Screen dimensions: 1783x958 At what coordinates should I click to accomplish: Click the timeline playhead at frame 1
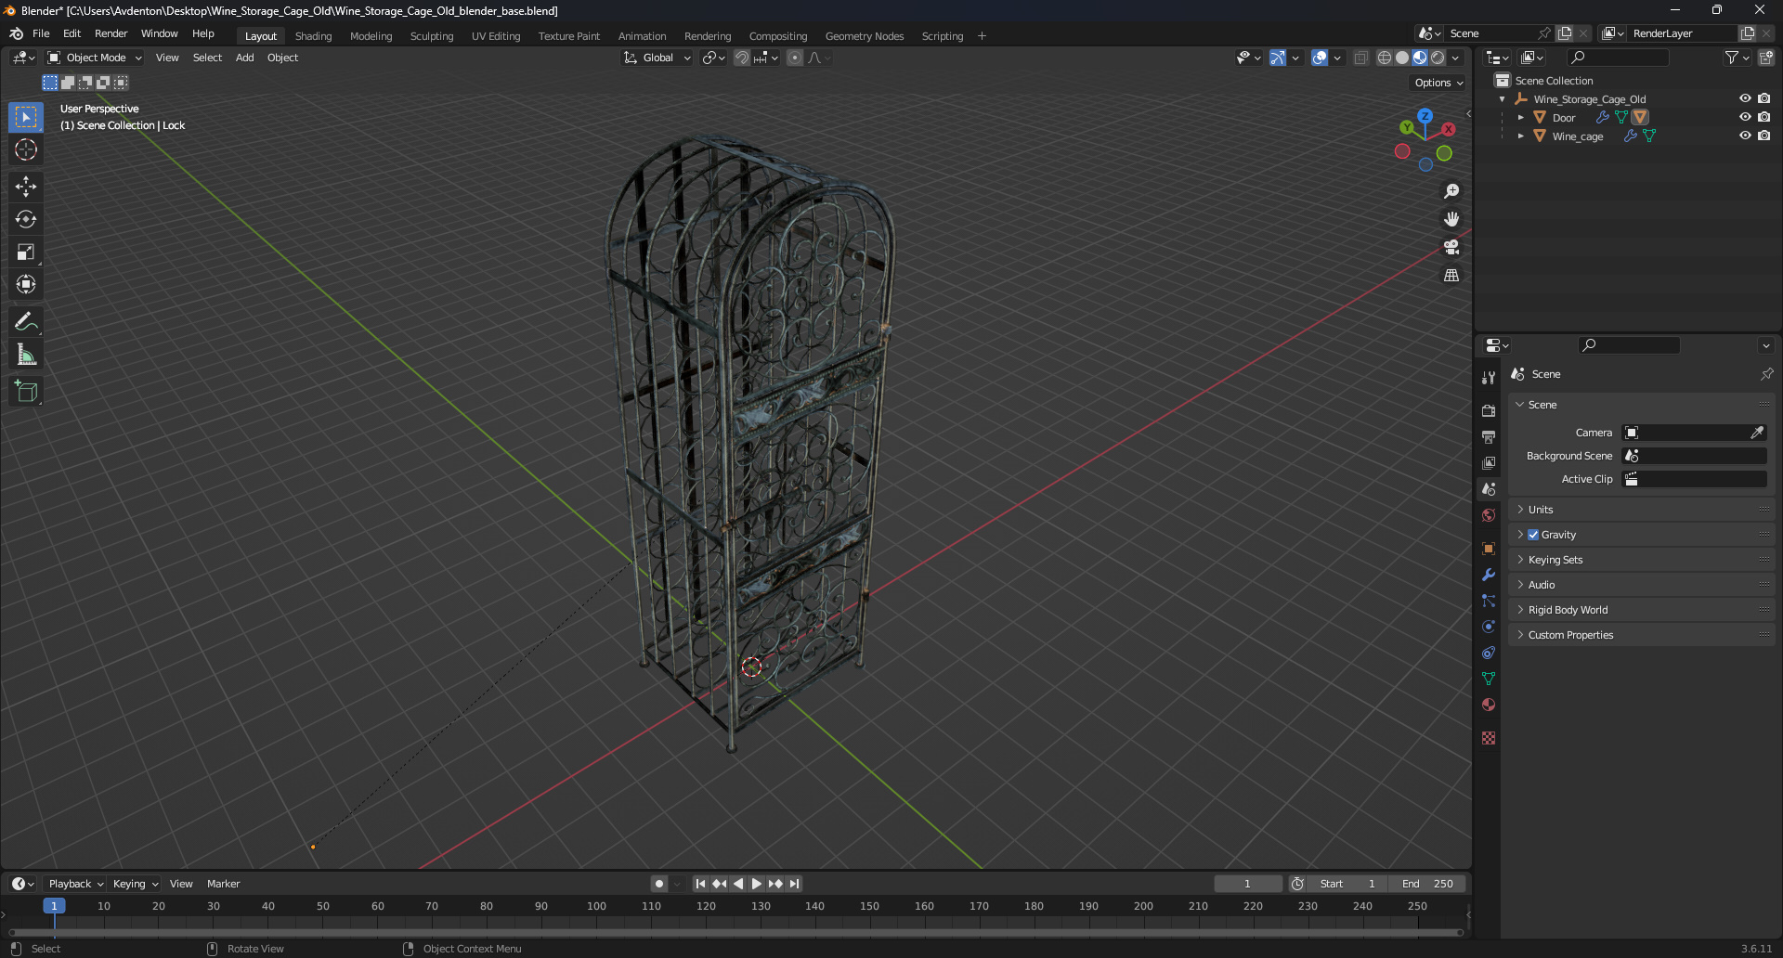(x=54, y=906)
